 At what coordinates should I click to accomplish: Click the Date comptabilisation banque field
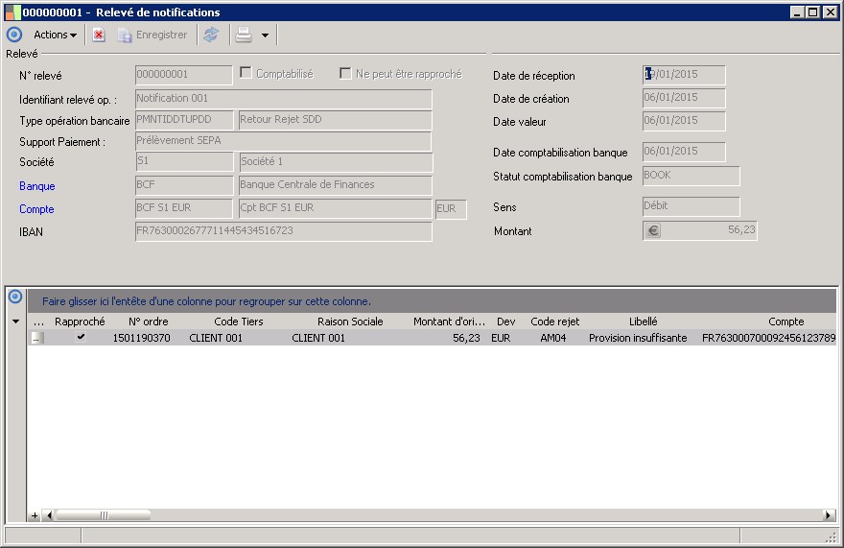684,152
